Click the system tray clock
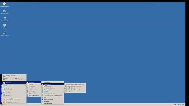Image resolution: width=189 pixels, height=106 pixels. 183,105
